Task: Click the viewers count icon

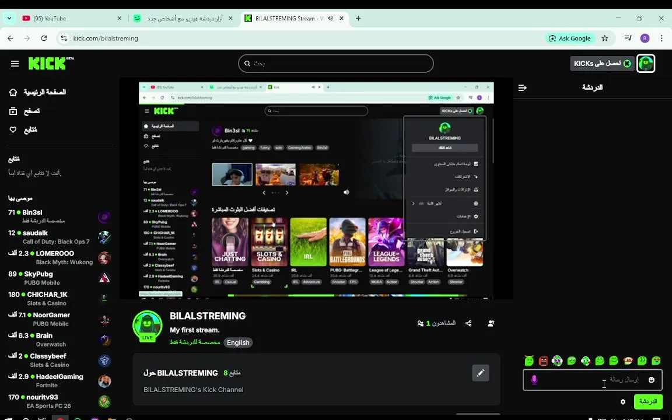Action: coord(421,323)
